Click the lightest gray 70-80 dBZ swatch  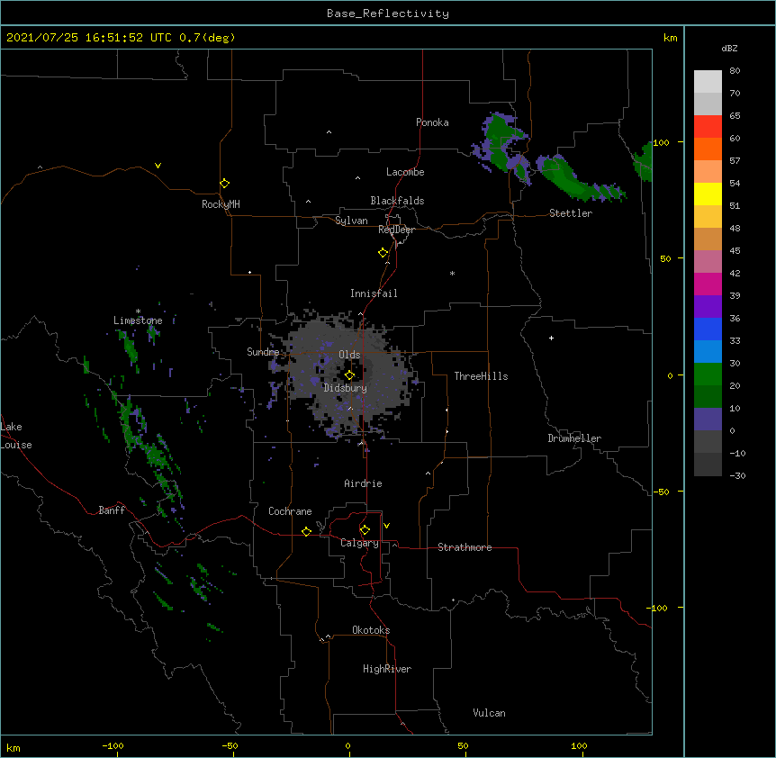click(x=708, y=82)
